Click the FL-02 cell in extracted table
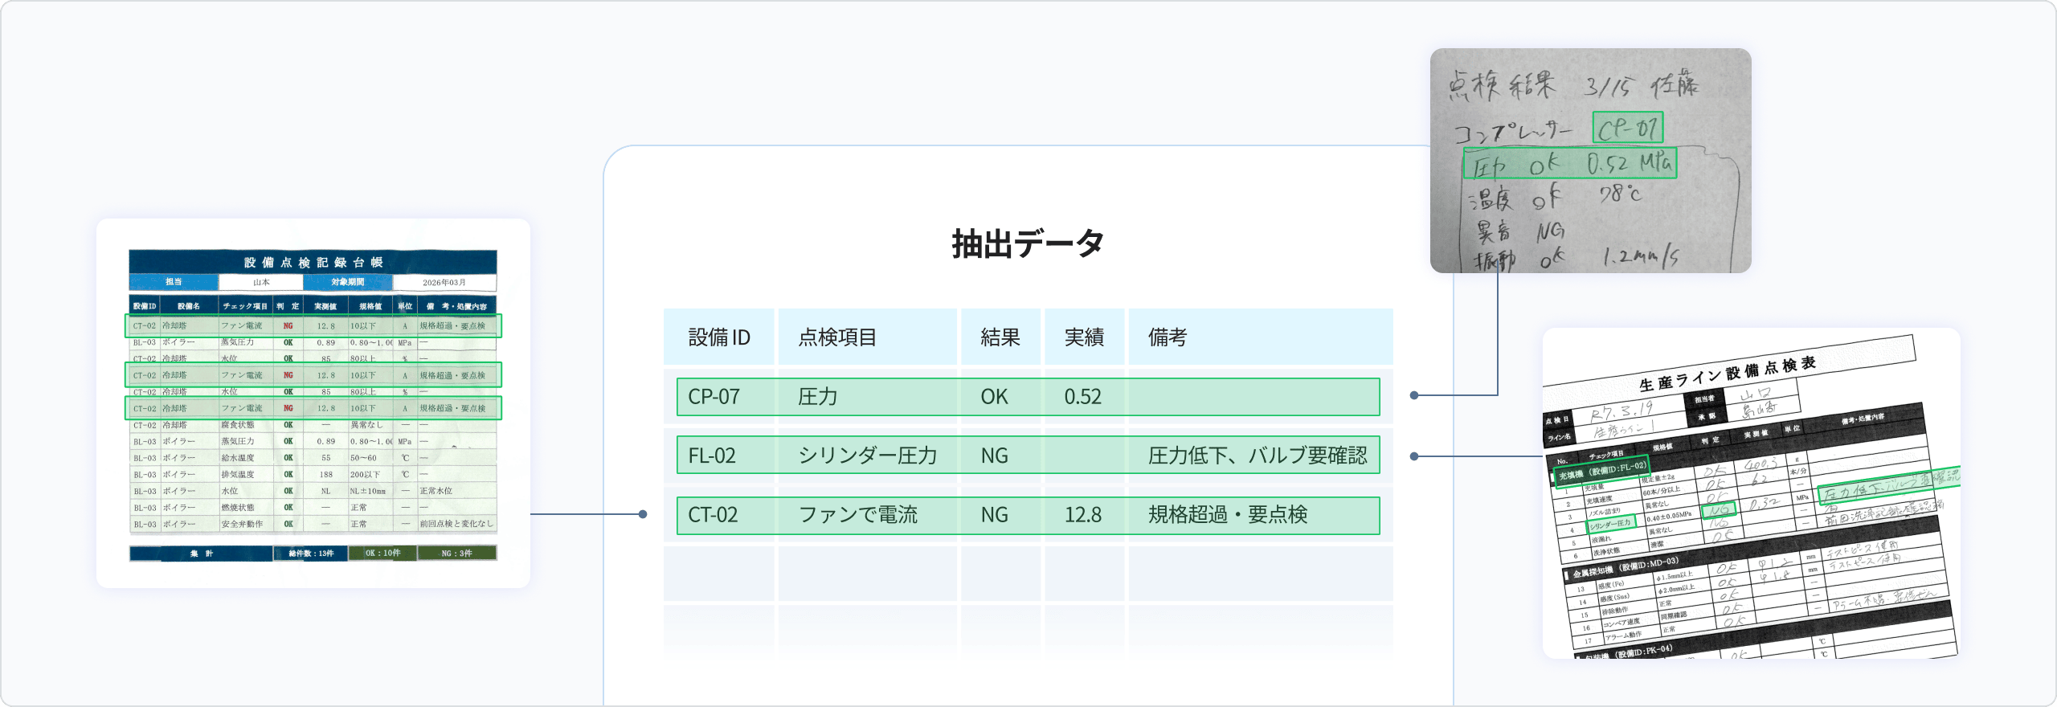The image size is (2057, 707). tap(712, 456)
